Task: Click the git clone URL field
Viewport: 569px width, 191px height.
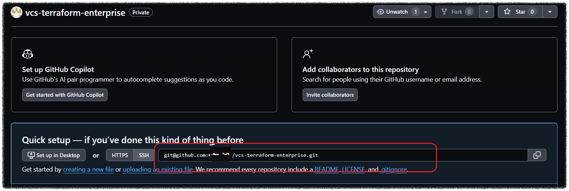Action: coord(343,155)
